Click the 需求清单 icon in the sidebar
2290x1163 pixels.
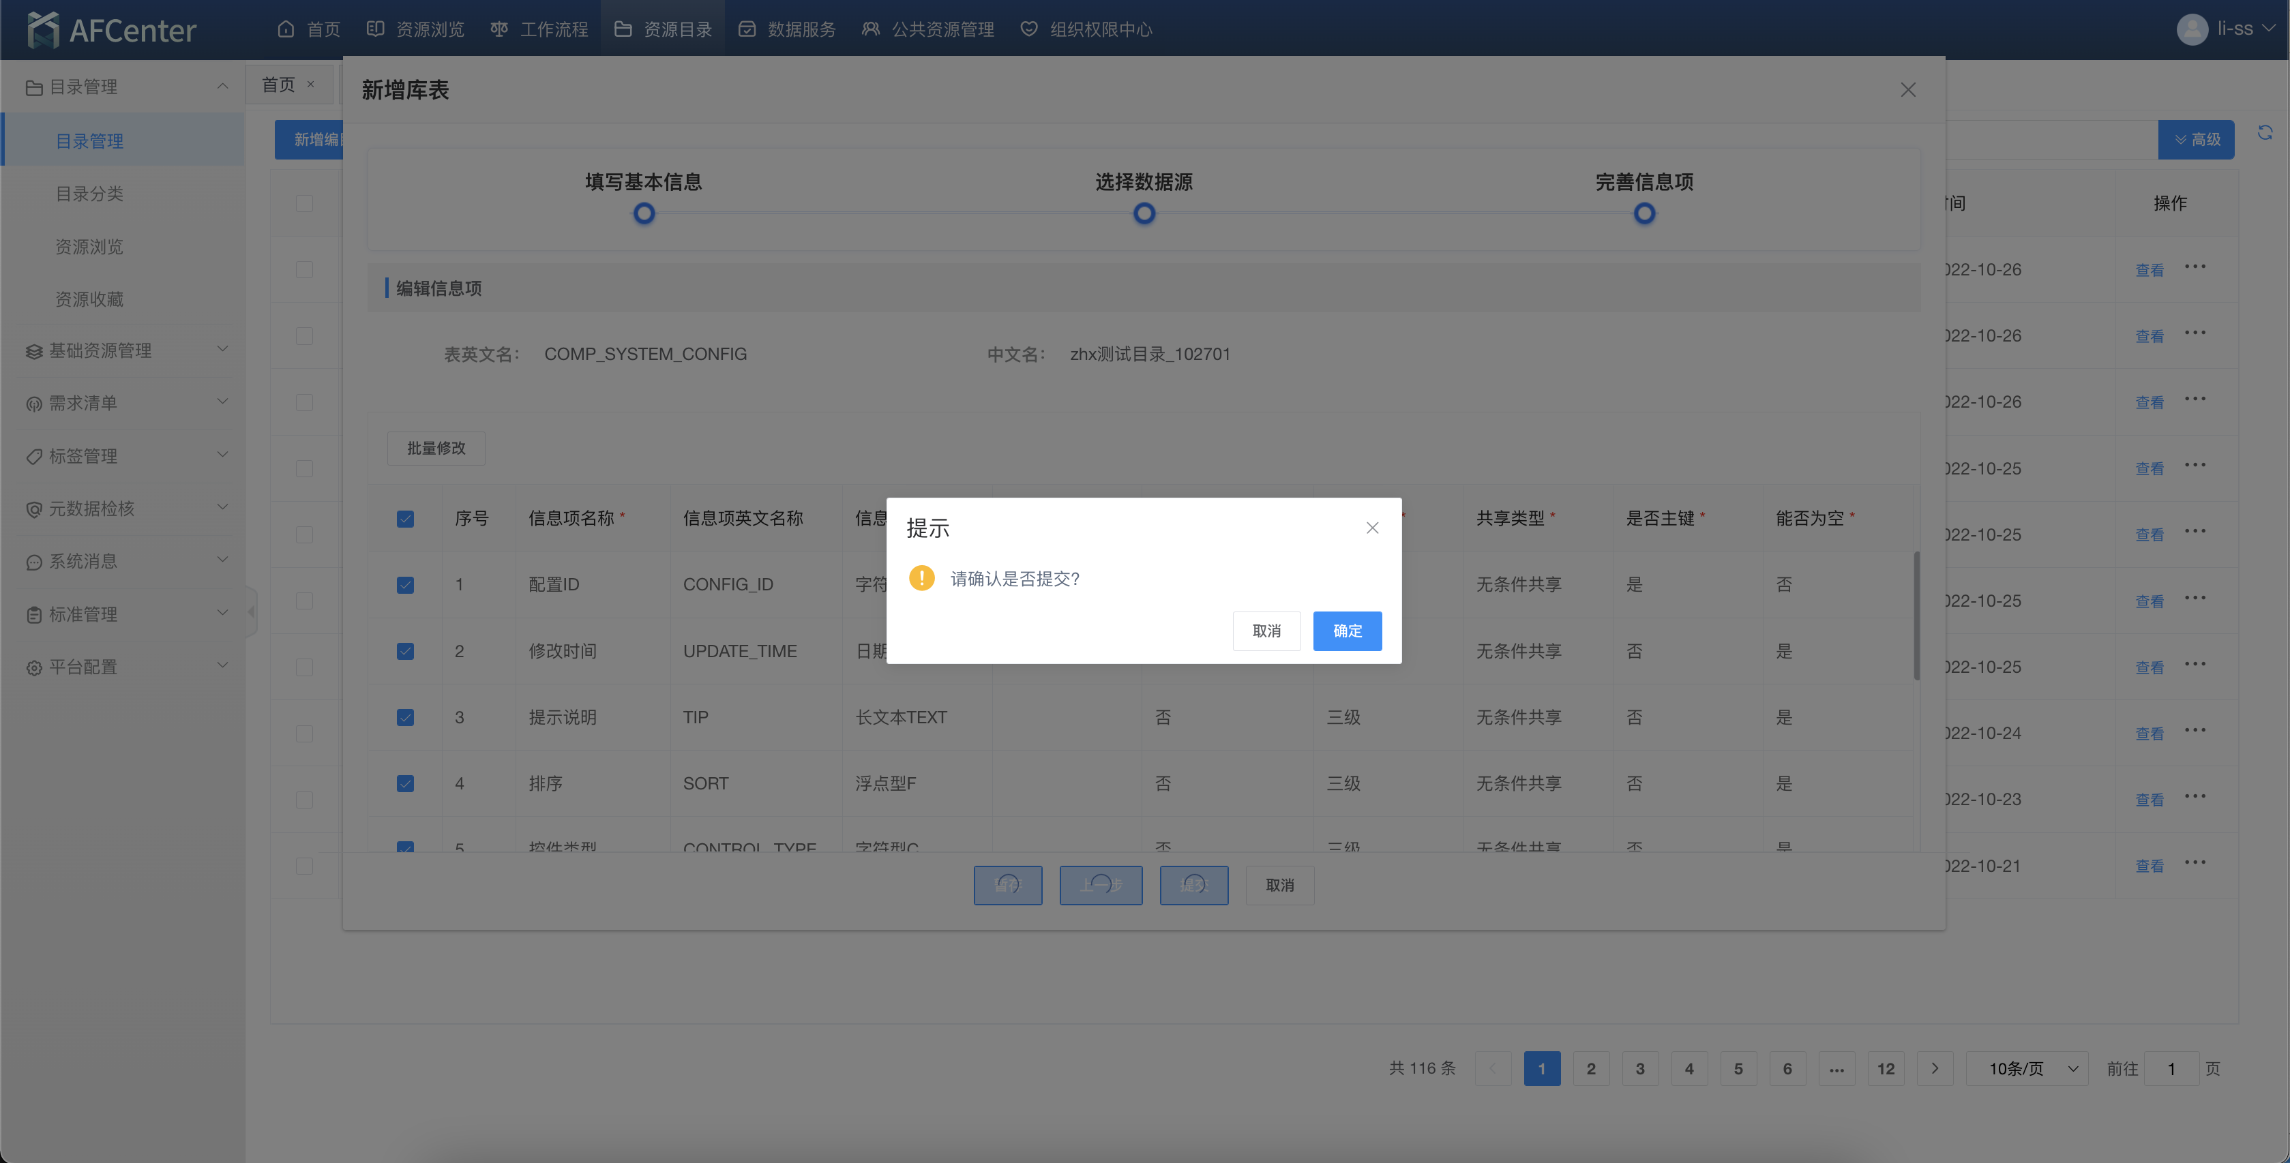tap(34, 404)
